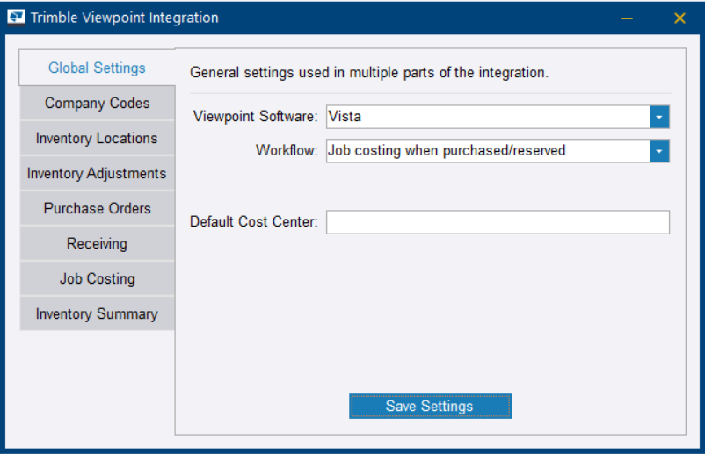The height and width of the screenshot is (454, 705).
Task: Minimize the Trimble Viewpoint Integration window
Action: coord(627,18)
